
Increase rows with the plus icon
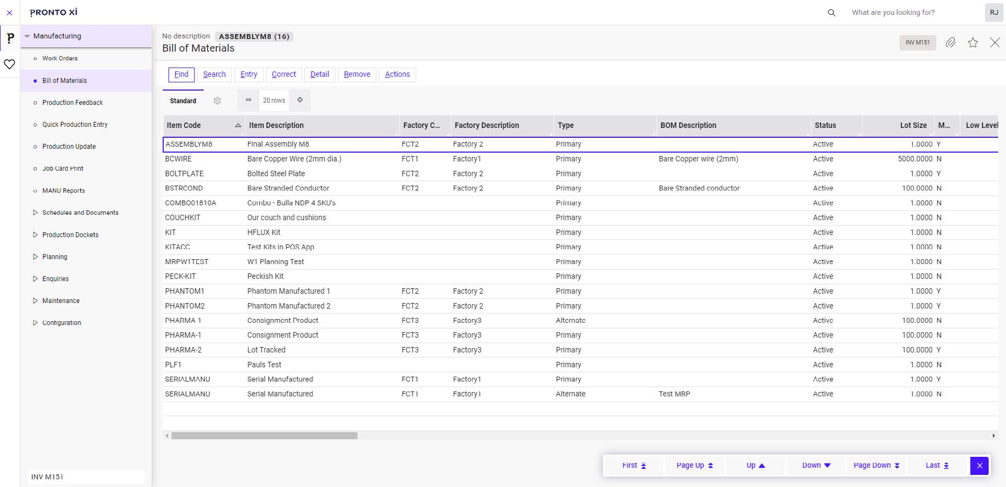[x=300, y=100]
